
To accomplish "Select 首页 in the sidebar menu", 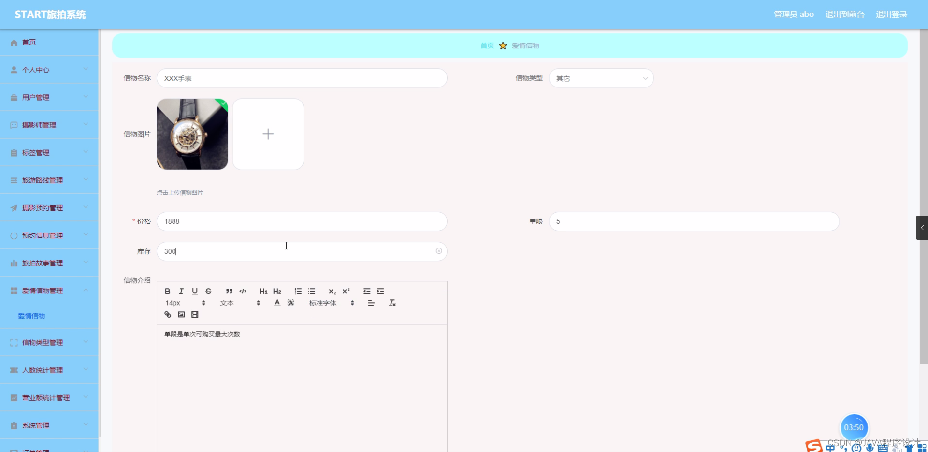I will (29, 42).
